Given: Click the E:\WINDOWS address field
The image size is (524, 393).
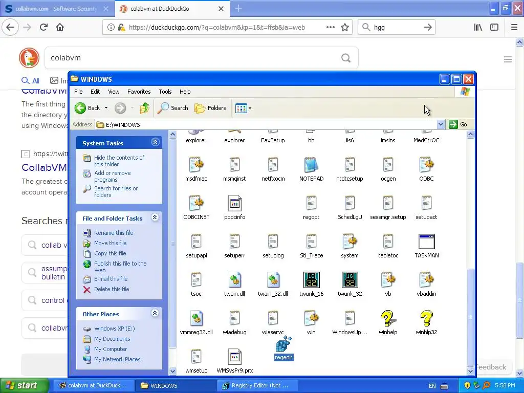Looking at the screenshot, I should 266,125.
